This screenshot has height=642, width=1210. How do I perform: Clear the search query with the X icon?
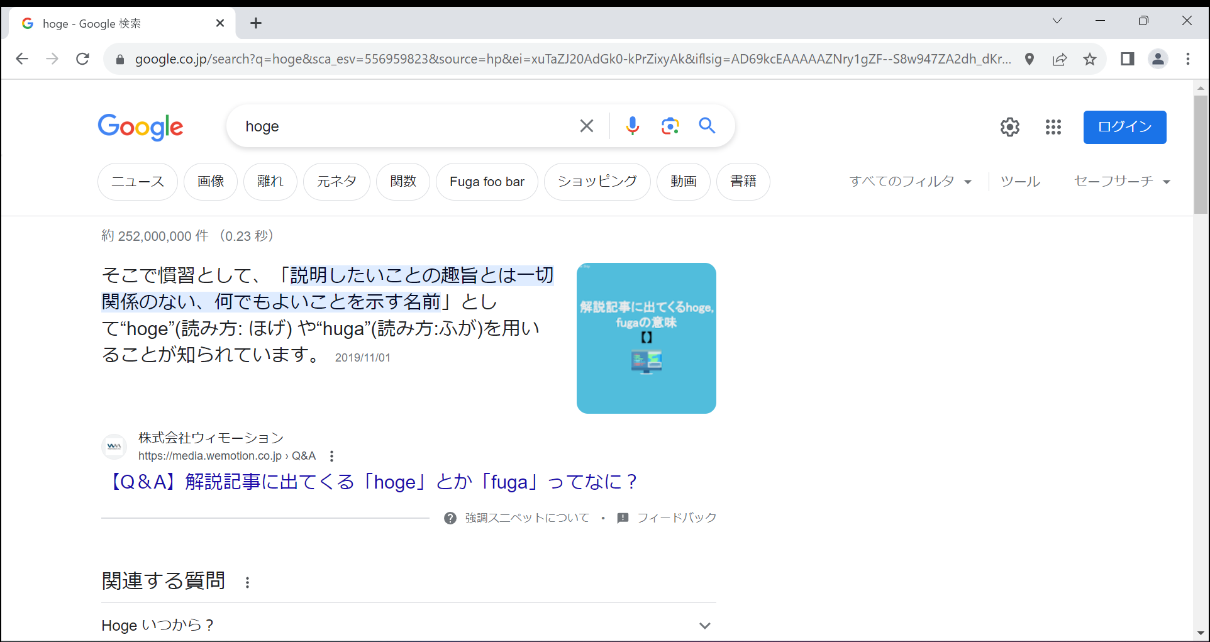point(586,126)
